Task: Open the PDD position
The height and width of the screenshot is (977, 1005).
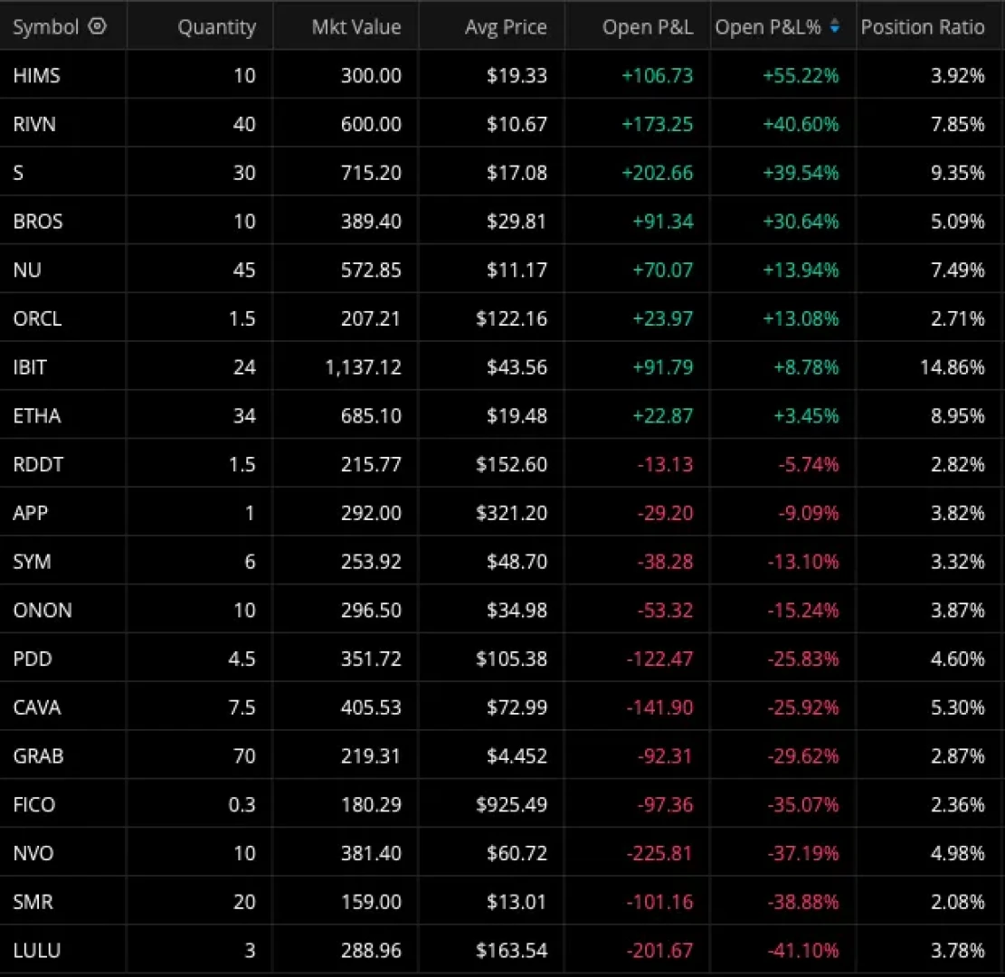Action: click(x=32, y=659)
